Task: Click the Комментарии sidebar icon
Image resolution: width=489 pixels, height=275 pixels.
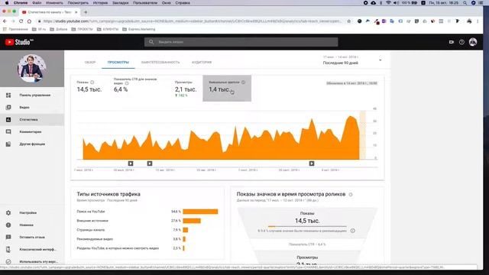Action: pos(8,131)
